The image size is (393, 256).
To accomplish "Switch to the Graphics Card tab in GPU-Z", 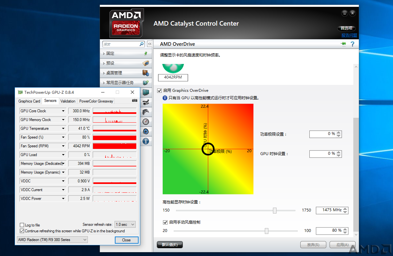I will coord(29,101).
